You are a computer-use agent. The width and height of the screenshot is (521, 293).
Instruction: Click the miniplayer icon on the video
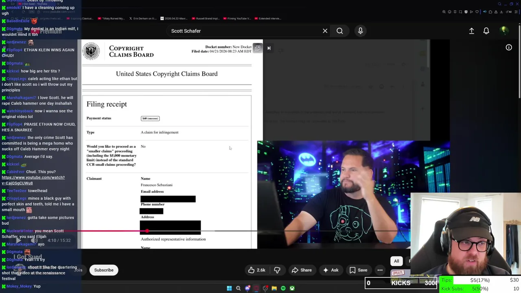[257, 48]
